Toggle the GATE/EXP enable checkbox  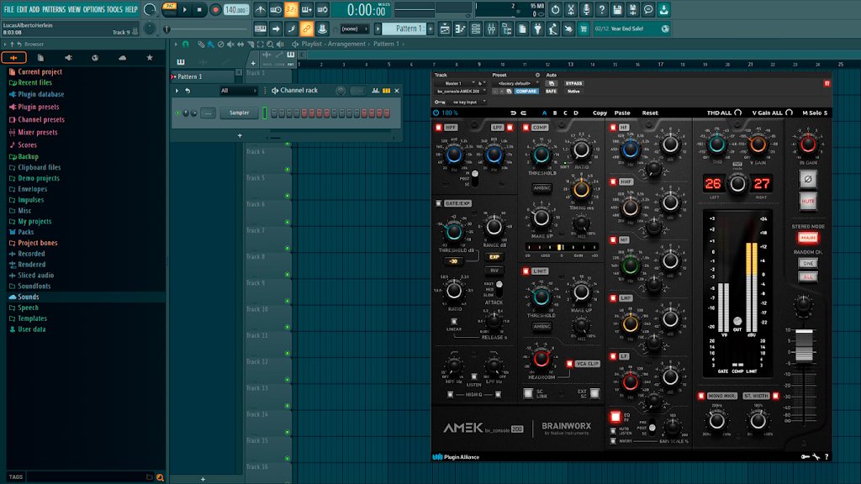[x=439, y=203]
